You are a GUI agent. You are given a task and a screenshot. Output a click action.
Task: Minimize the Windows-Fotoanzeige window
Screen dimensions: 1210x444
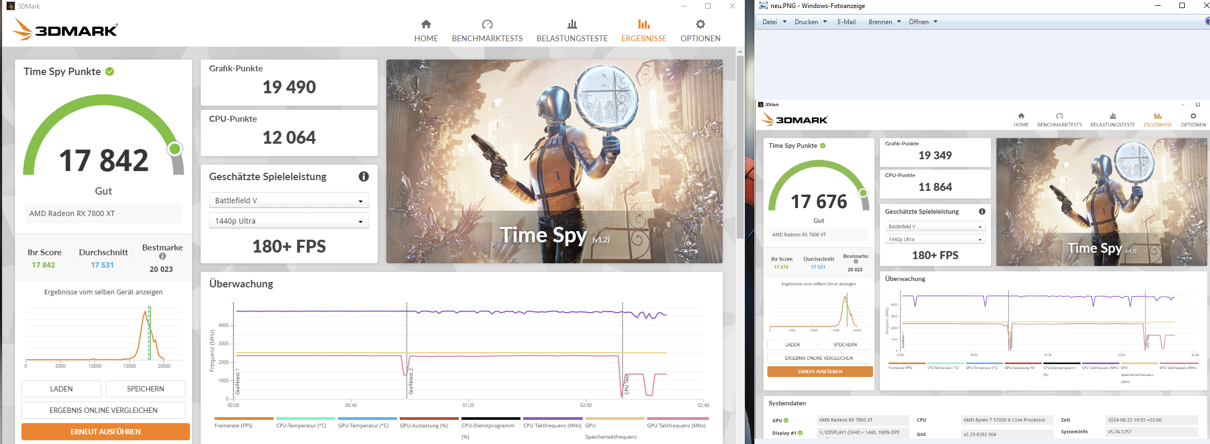[1158, 6]
